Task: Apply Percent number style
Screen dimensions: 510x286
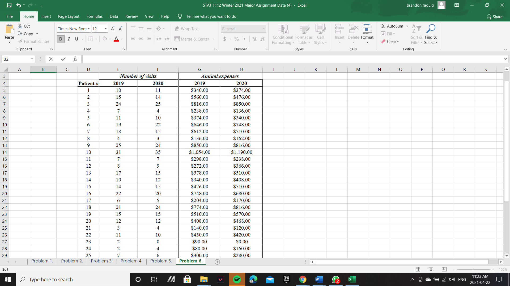Action: (236, 39)
